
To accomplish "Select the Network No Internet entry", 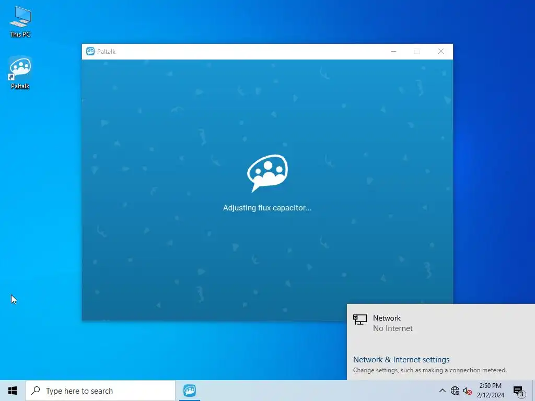I will pyautogui.click(x=441, y=323).
